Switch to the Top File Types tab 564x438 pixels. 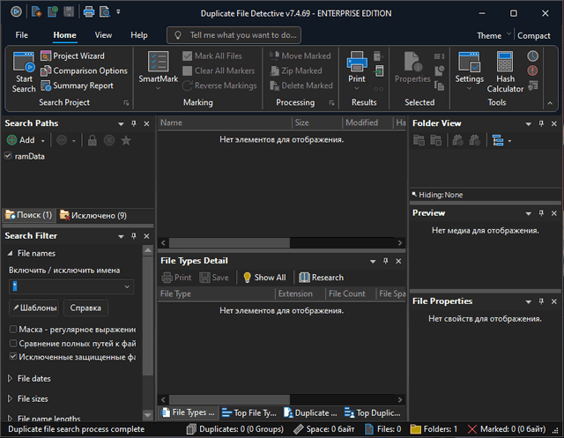249,412
